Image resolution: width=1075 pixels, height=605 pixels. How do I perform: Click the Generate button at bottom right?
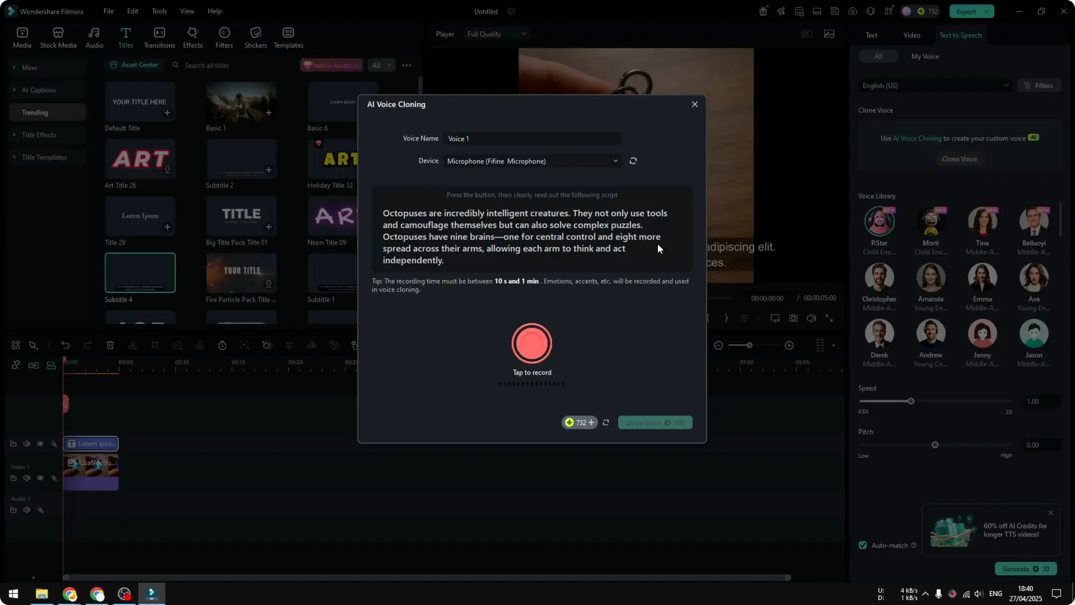(x=1025, y=569)
